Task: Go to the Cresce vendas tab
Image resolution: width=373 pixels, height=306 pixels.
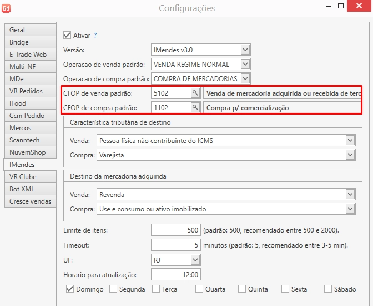Action: pos(30,201)
